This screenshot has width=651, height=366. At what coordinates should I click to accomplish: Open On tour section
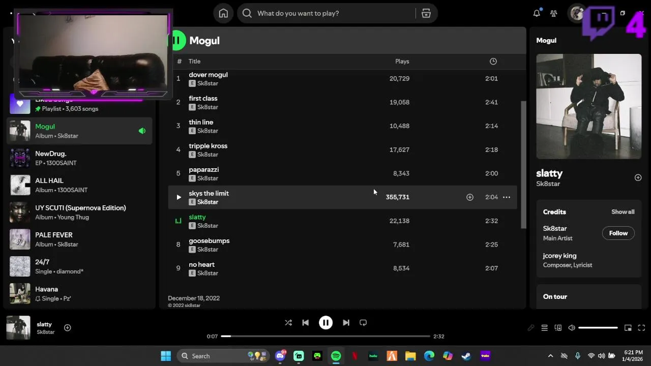[555, 297]
